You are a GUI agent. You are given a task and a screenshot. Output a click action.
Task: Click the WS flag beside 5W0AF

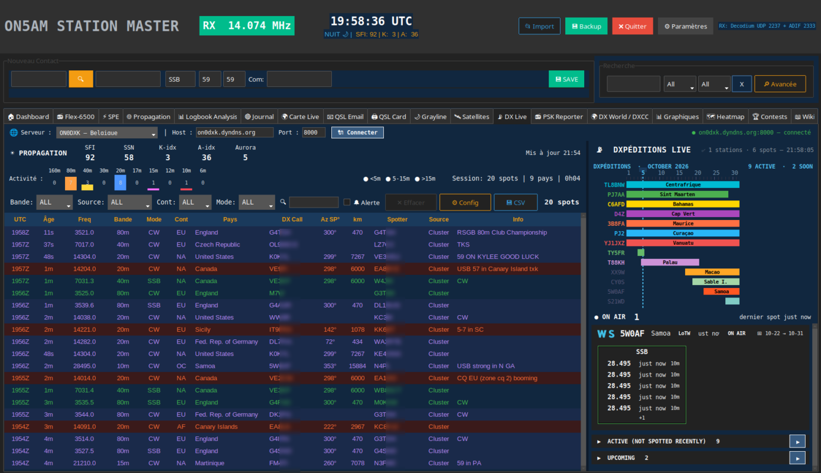606,333
